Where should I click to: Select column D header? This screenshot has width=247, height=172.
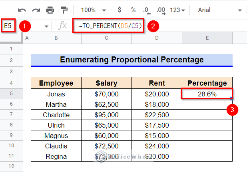[x=157, y=38]
